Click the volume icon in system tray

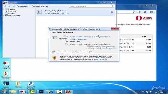coord(151,92)
